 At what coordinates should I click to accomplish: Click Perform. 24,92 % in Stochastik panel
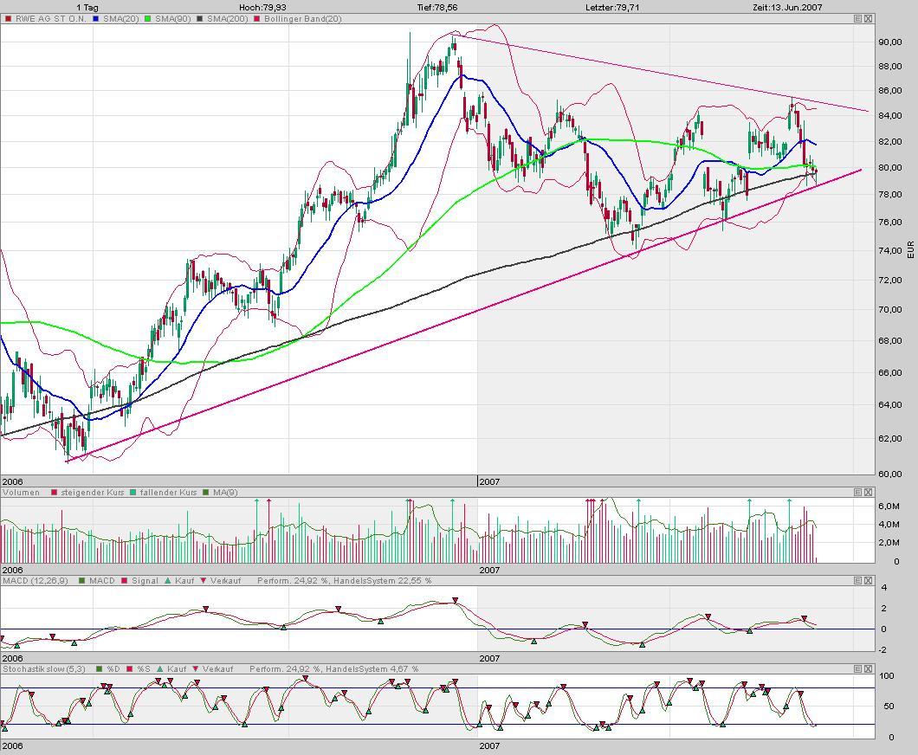[286, 668]
